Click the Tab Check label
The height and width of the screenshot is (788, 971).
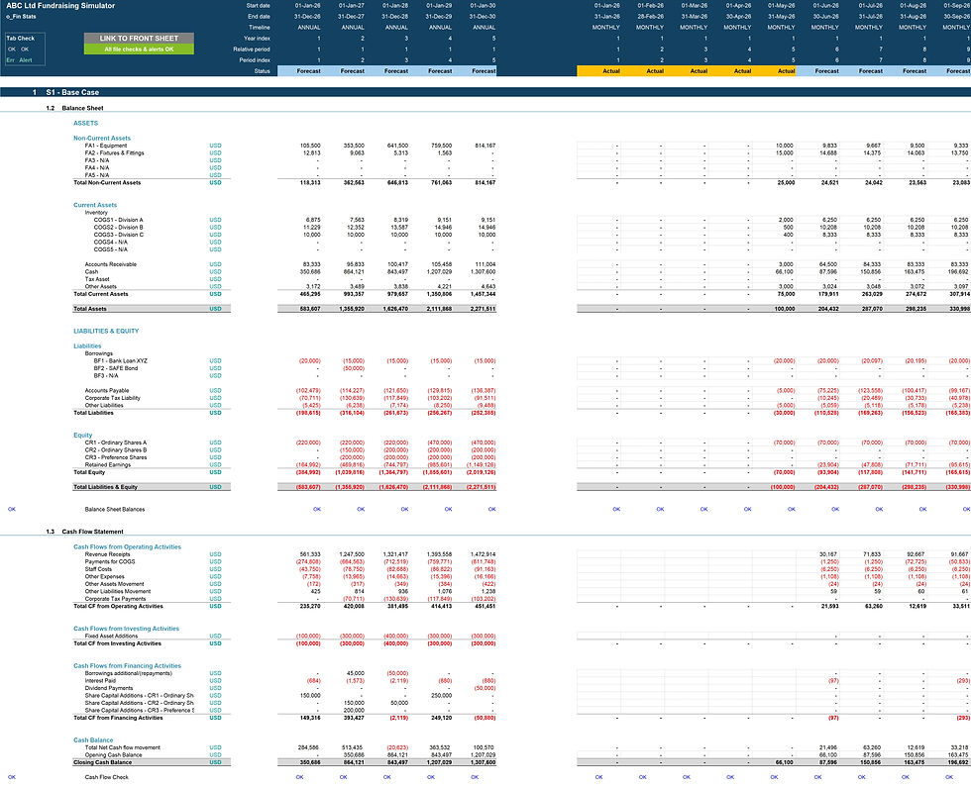21,39
